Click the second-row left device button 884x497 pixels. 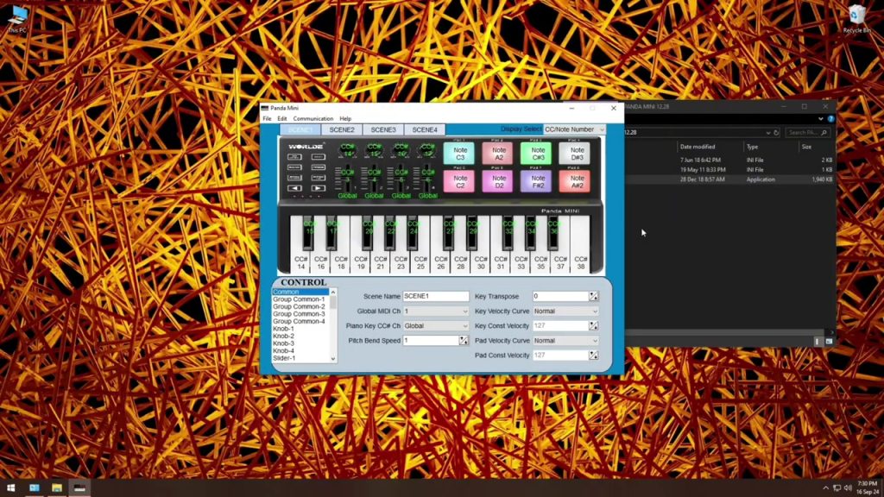tap(294, 167)
